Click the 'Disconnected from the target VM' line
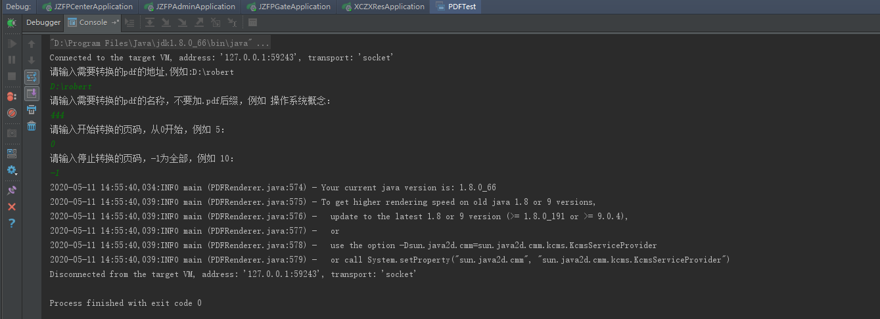 pos(233,274)
